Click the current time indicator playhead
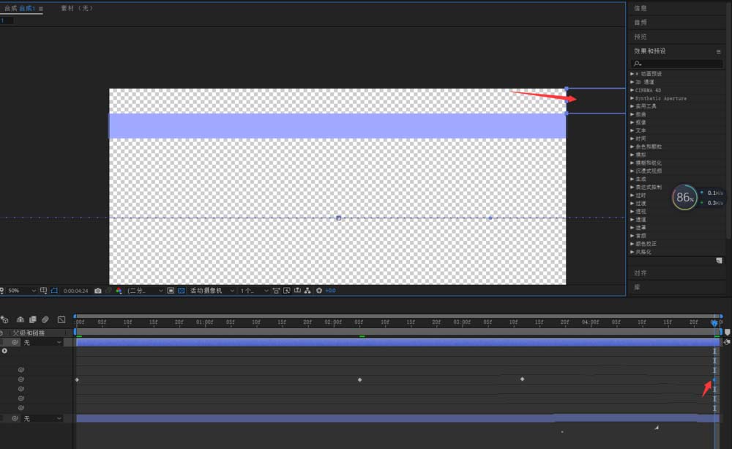 [x=714, y=323]
